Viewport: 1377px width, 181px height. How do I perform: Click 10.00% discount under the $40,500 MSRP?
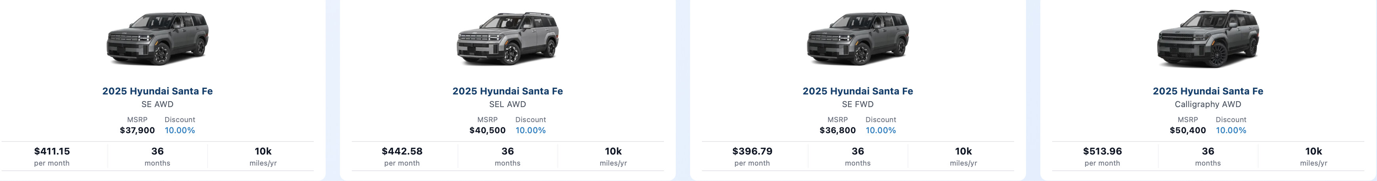click(530, 130)
